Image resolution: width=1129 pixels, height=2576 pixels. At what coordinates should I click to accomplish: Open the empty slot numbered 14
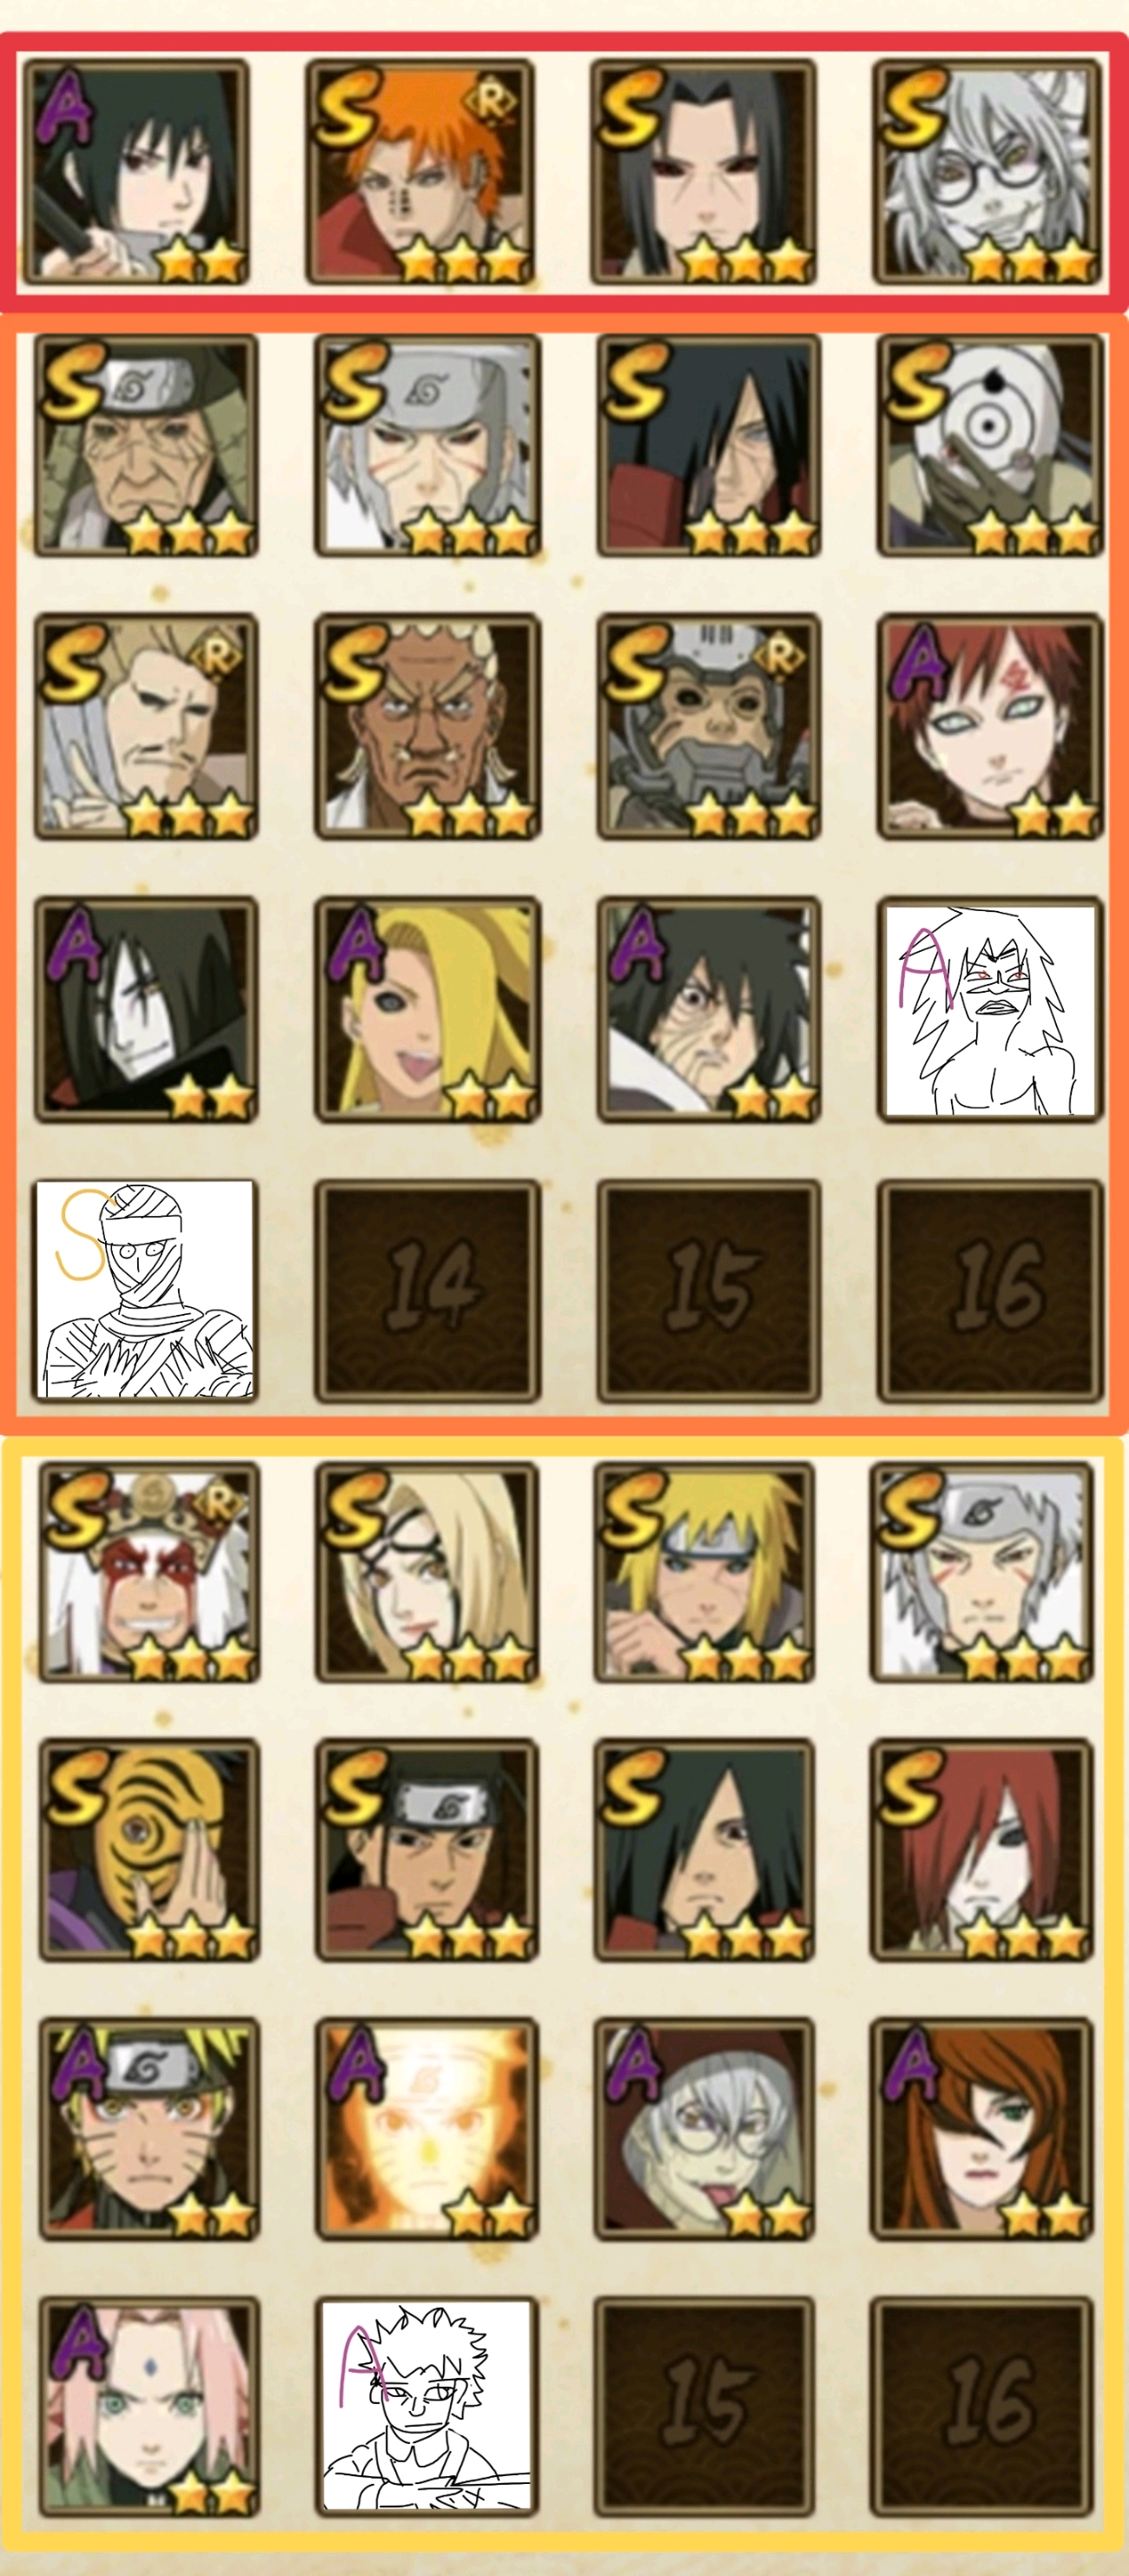click(427, 1291)
